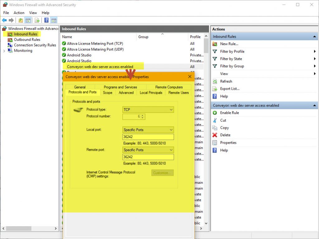Click Help icon under Inbound Rules section

pyautogui.click(x=215, y=96)
